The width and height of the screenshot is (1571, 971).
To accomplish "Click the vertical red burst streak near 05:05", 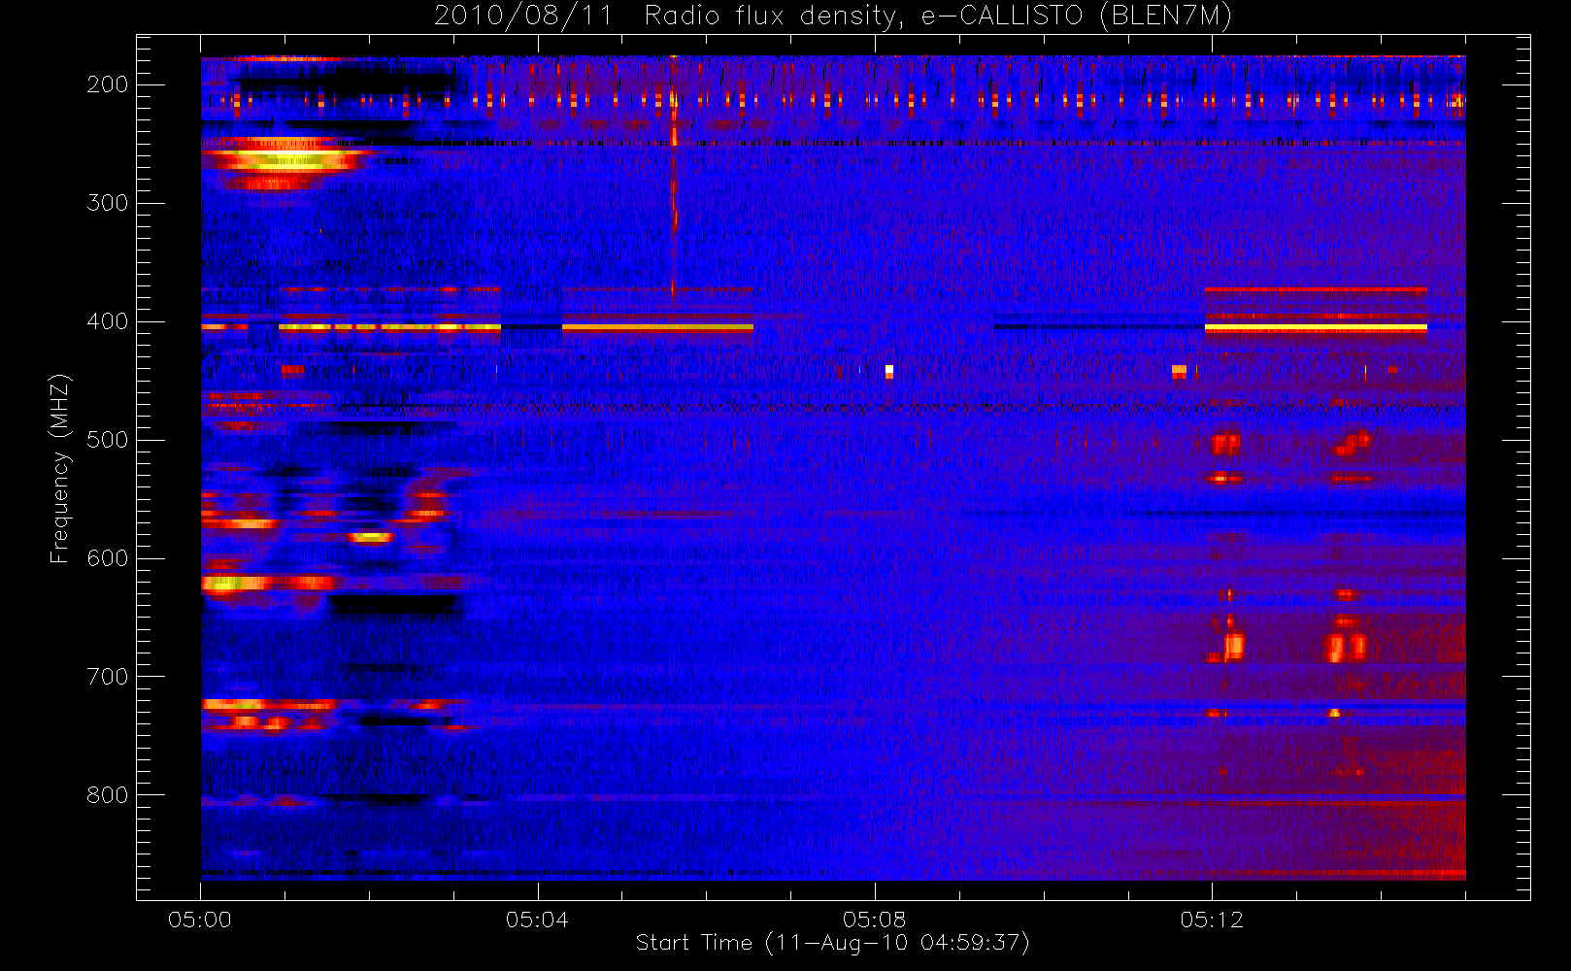I will [x=673, y=175].
